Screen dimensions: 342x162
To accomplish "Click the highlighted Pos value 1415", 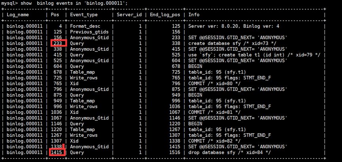I will 57,152.
